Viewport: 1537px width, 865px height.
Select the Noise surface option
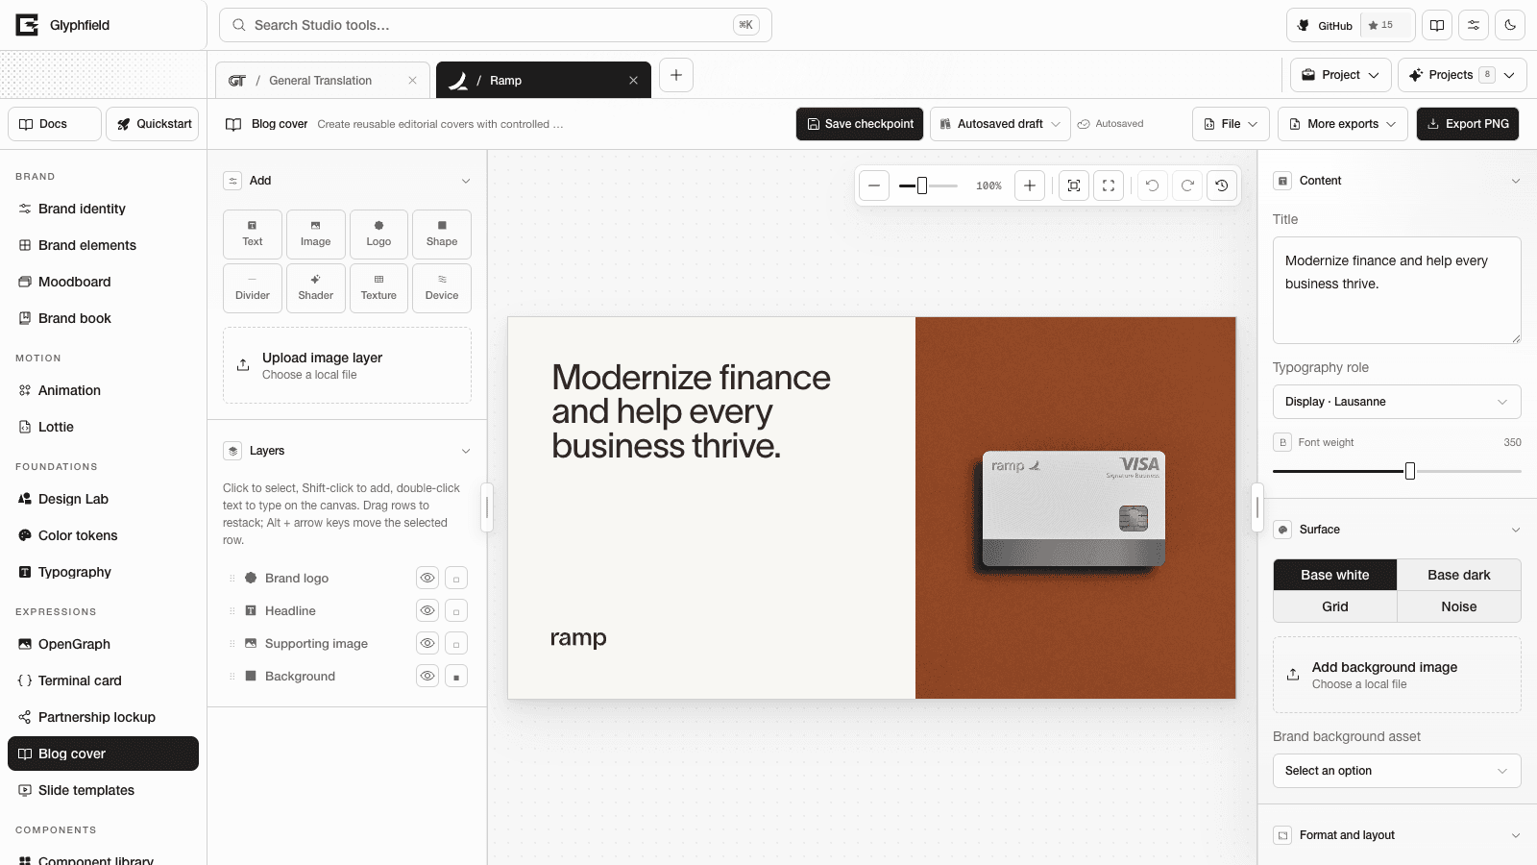point(1459,606)
